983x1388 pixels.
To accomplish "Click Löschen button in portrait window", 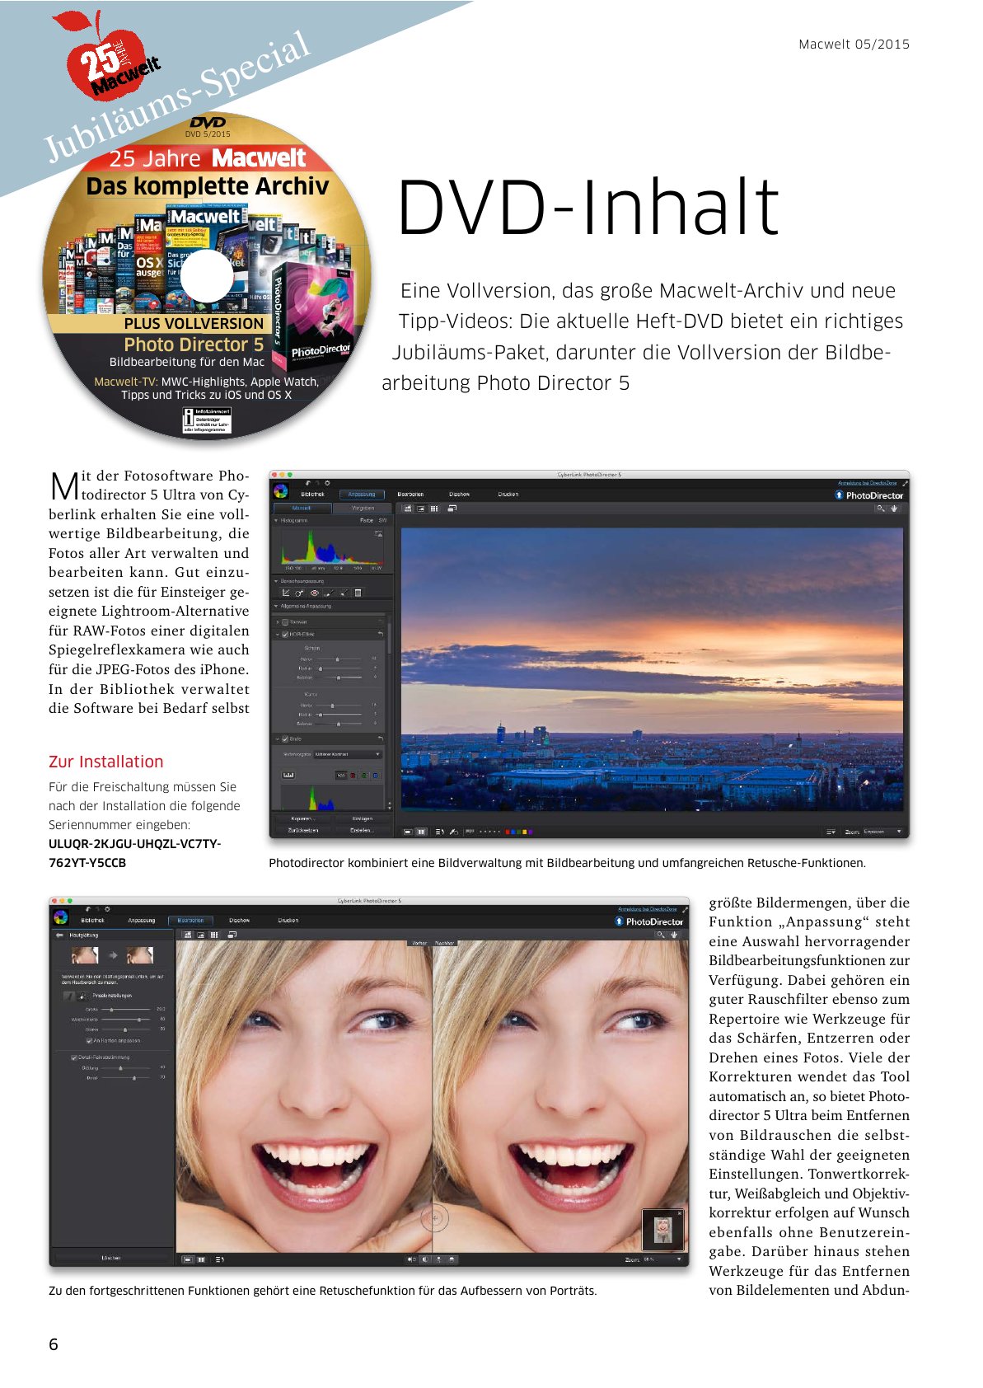I will pos(111,1258).
